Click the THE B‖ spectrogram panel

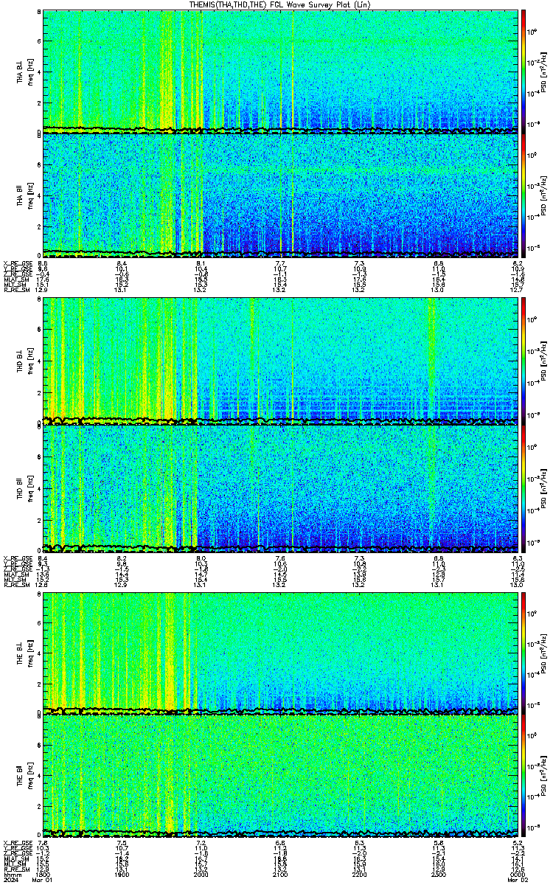click(281, 777)
